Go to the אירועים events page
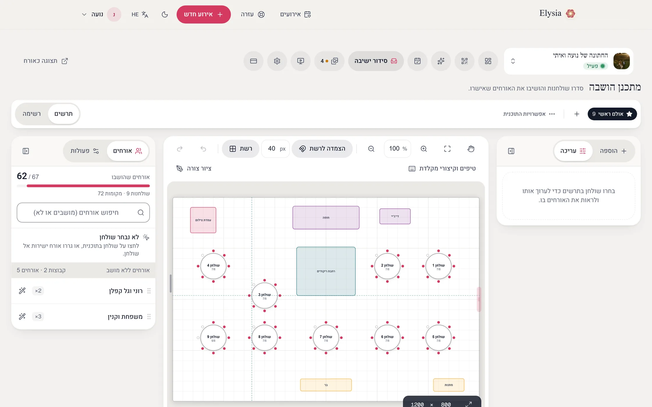Screen dimensions: 652x407 tap(295, 14)
